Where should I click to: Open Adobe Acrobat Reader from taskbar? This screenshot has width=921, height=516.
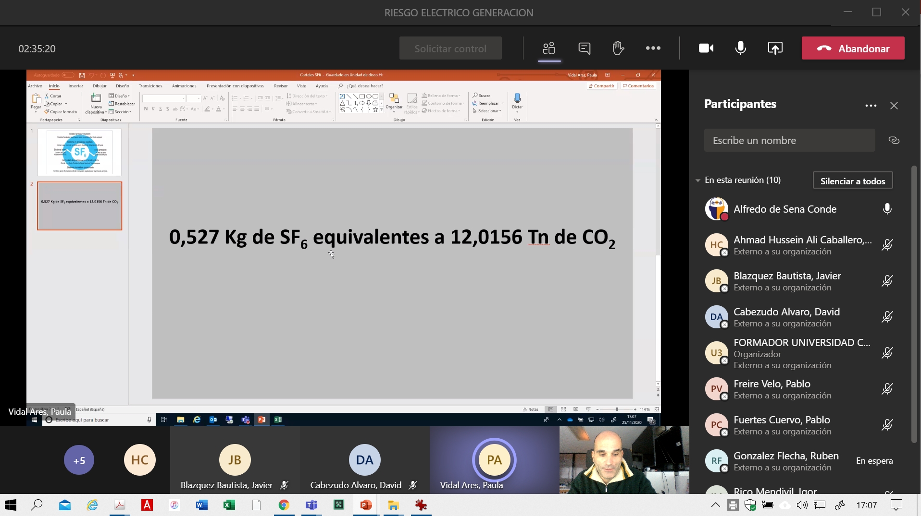(119, 505)
